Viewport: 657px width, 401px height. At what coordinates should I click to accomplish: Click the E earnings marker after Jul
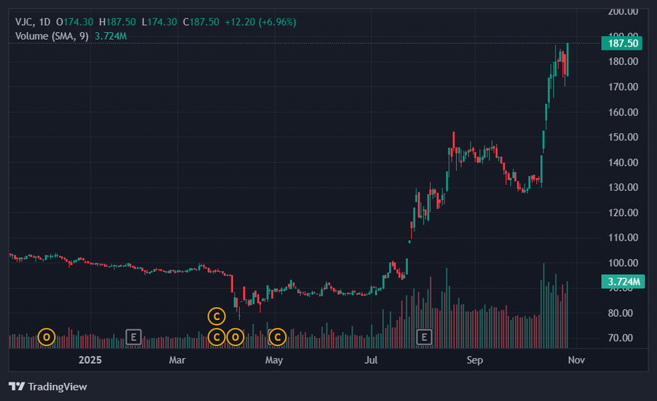click(x=424, y=336)
